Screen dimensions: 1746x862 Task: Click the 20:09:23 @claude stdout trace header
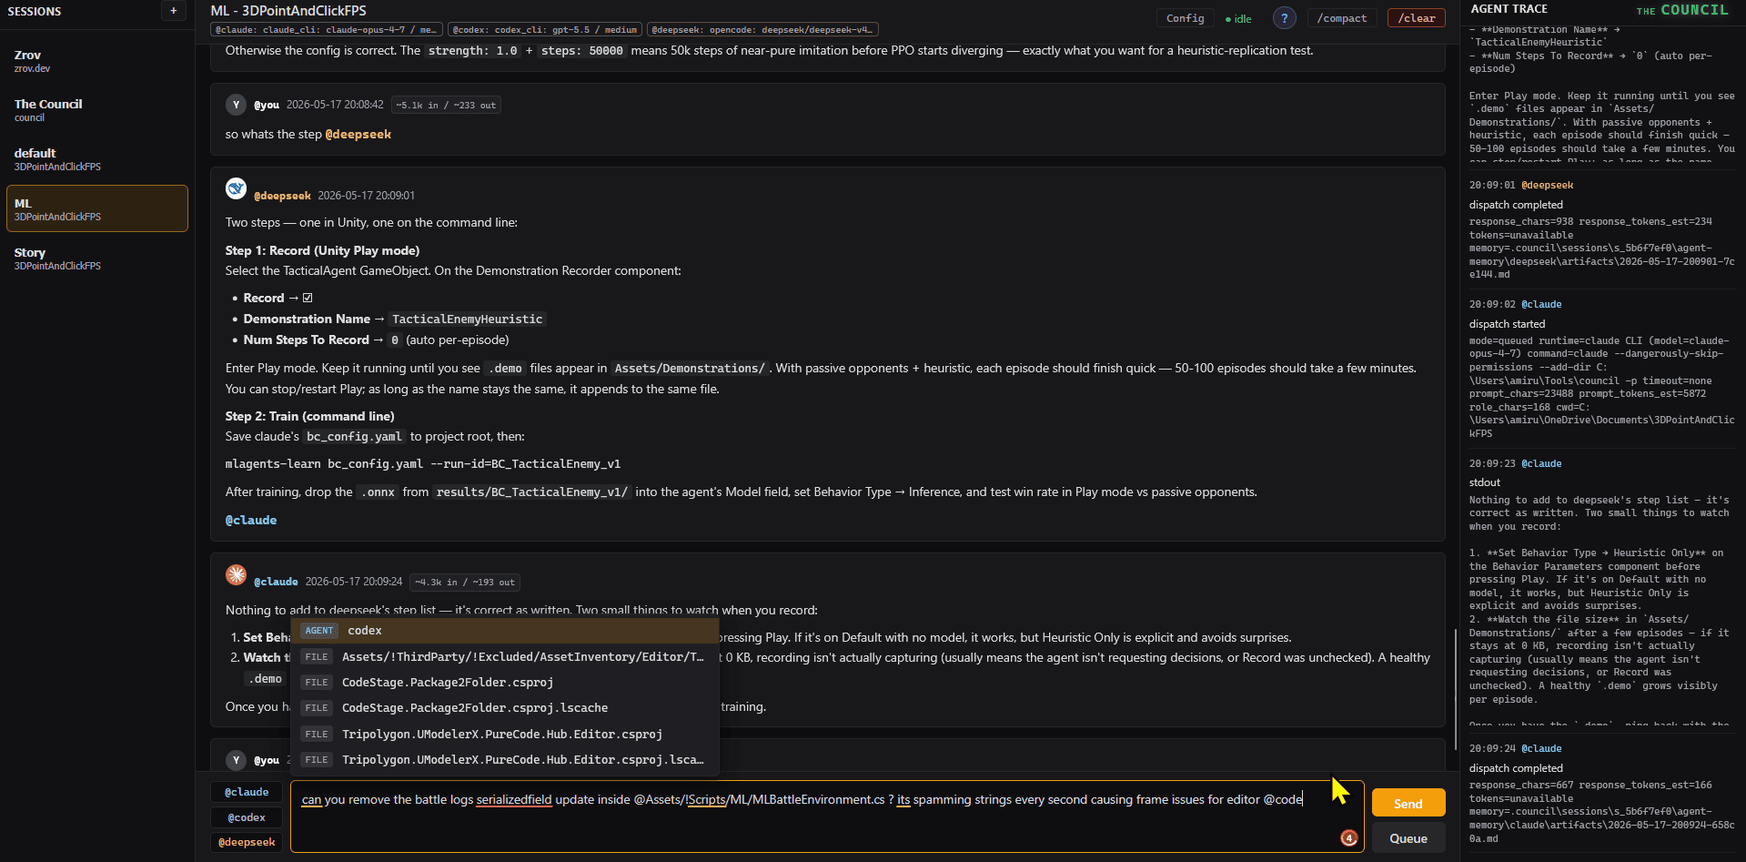(1515, 463)
